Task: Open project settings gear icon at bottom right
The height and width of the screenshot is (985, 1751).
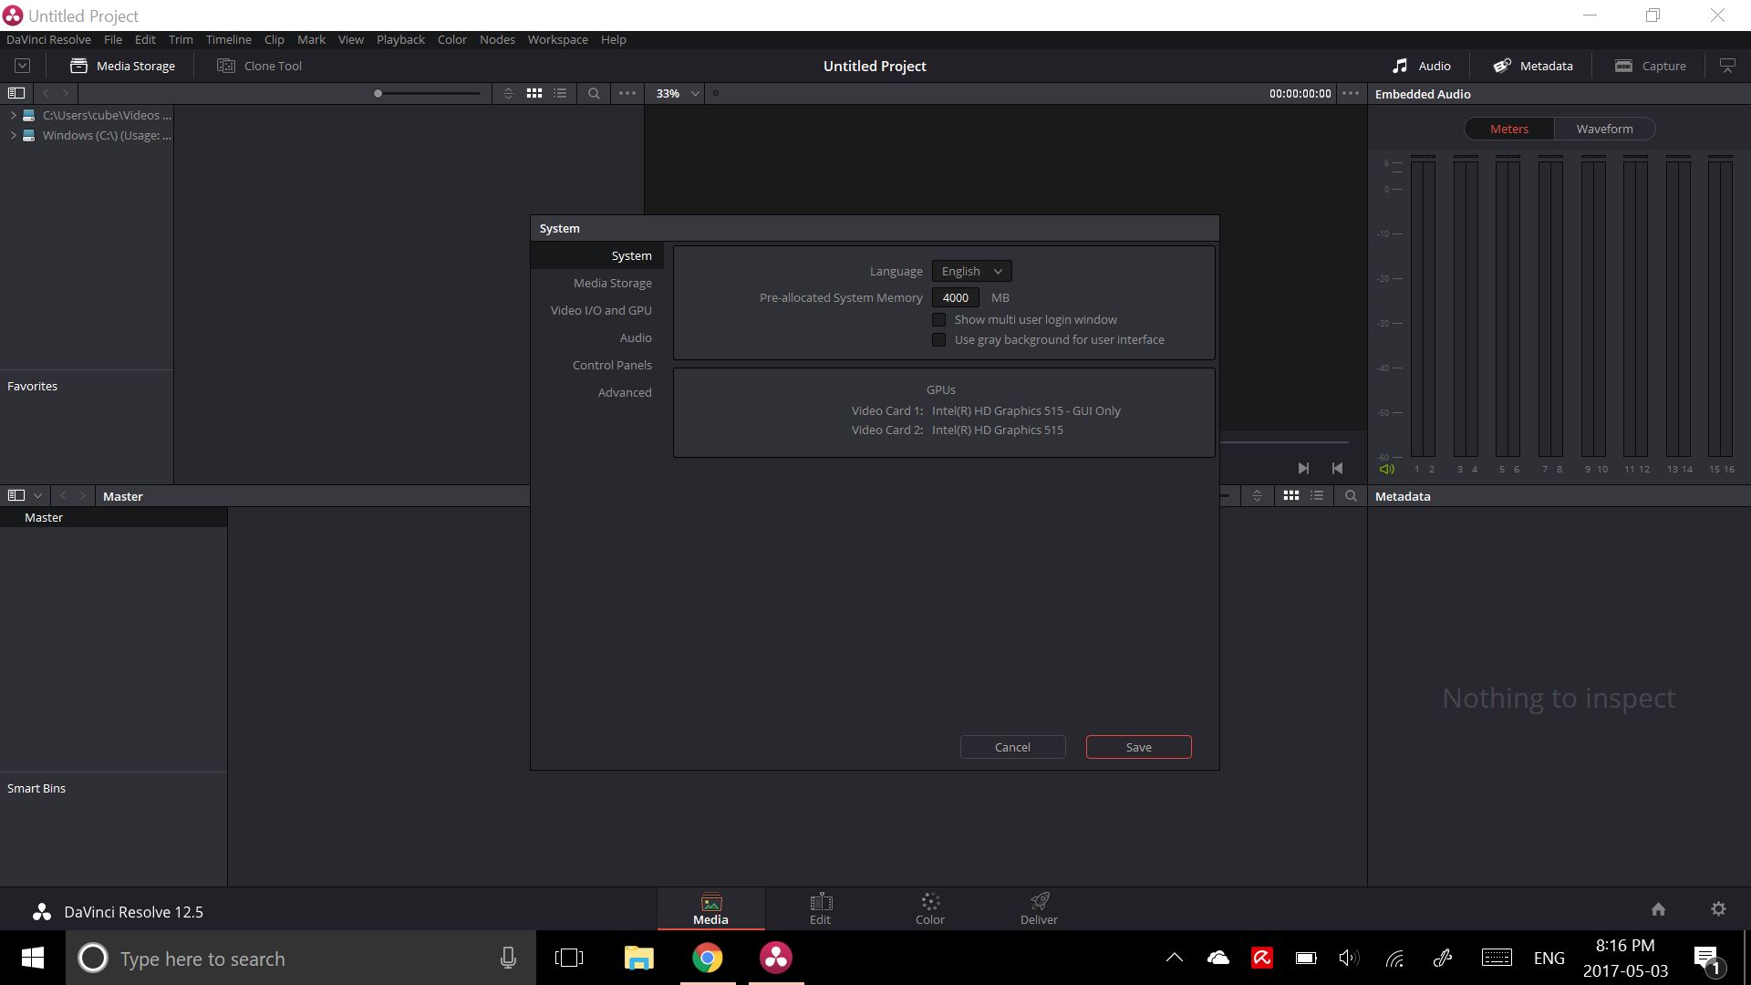Action: point(1718,909)
